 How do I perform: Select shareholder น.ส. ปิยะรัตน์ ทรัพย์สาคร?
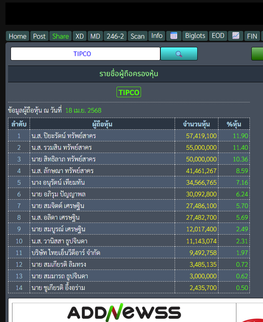64,136
